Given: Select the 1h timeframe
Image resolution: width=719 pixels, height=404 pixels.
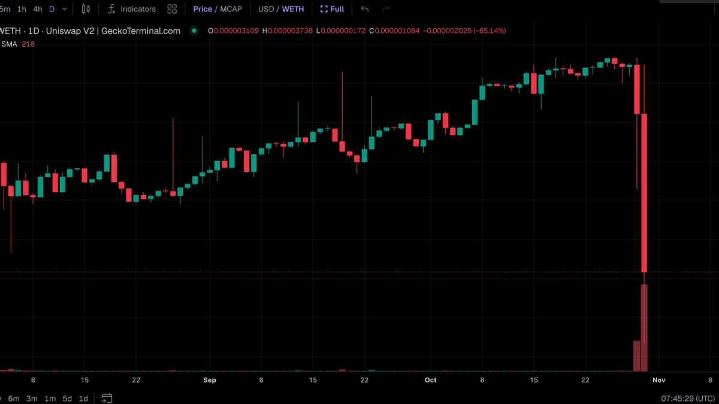Looking at the screenshot, I should [x=22, y=9].
